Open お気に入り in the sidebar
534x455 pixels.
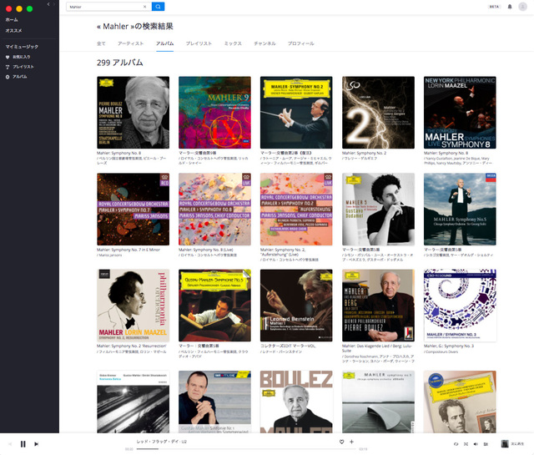point(22,57)
